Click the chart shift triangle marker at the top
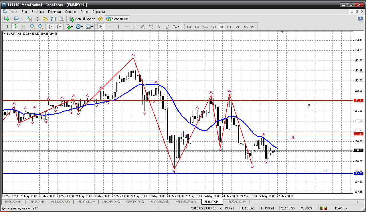 click(282, 32)
